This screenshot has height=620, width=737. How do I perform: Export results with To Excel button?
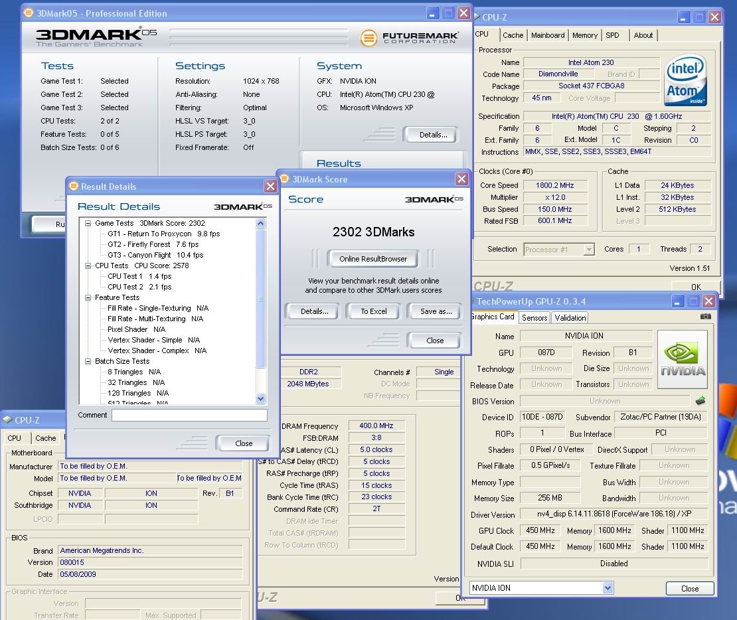[x=374, y=311]
